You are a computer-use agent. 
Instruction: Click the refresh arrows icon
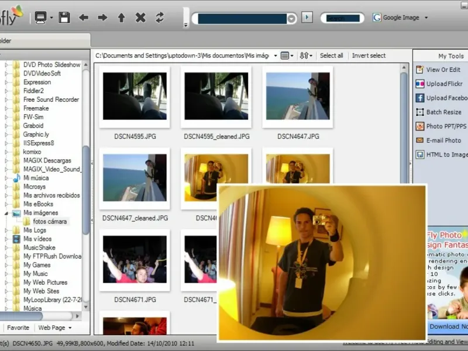[160, 18]
